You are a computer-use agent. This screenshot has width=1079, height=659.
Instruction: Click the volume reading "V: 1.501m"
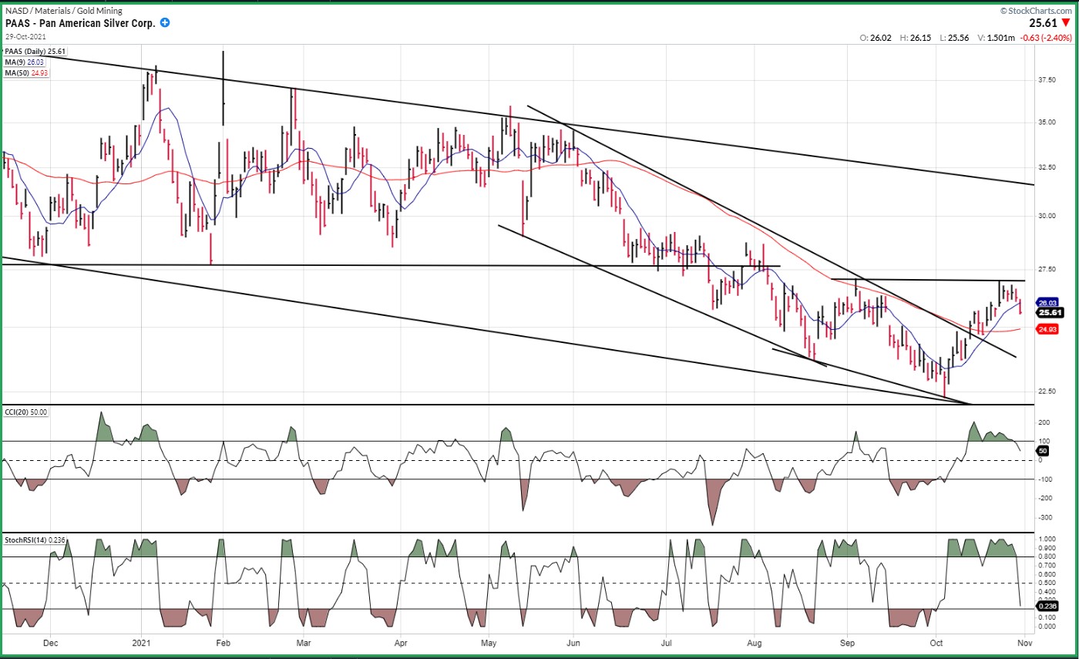[x=997, y=38]
